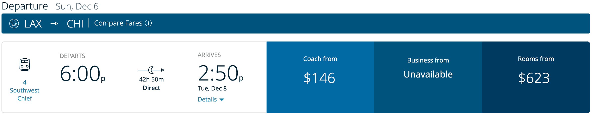Click the arrow between LAX and CHI
This screenshot has width=592, height=115.
pos(54,24)
